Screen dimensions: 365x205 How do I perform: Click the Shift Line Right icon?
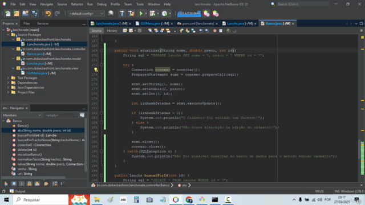point(206,31)
